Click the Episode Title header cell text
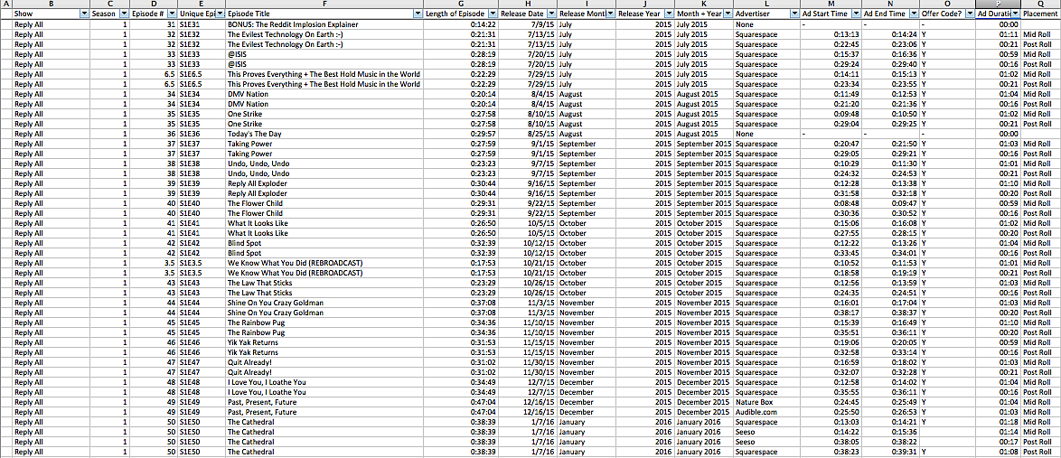This screenshot has height=458, width=1061. [249, 14]
